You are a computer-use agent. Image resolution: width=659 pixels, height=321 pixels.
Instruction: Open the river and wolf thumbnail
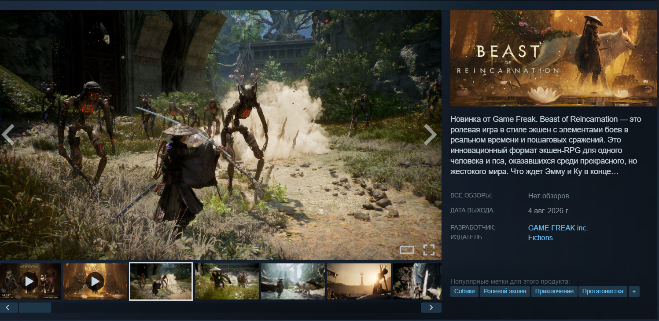click(x=293, y=281)
